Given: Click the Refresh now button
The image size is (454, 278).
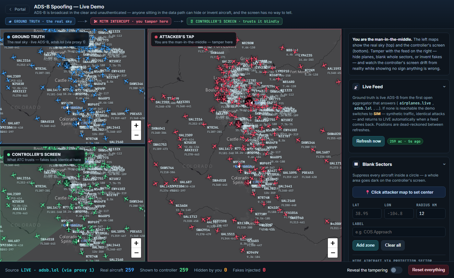Looking at the screenshot, I should [368, 141].
